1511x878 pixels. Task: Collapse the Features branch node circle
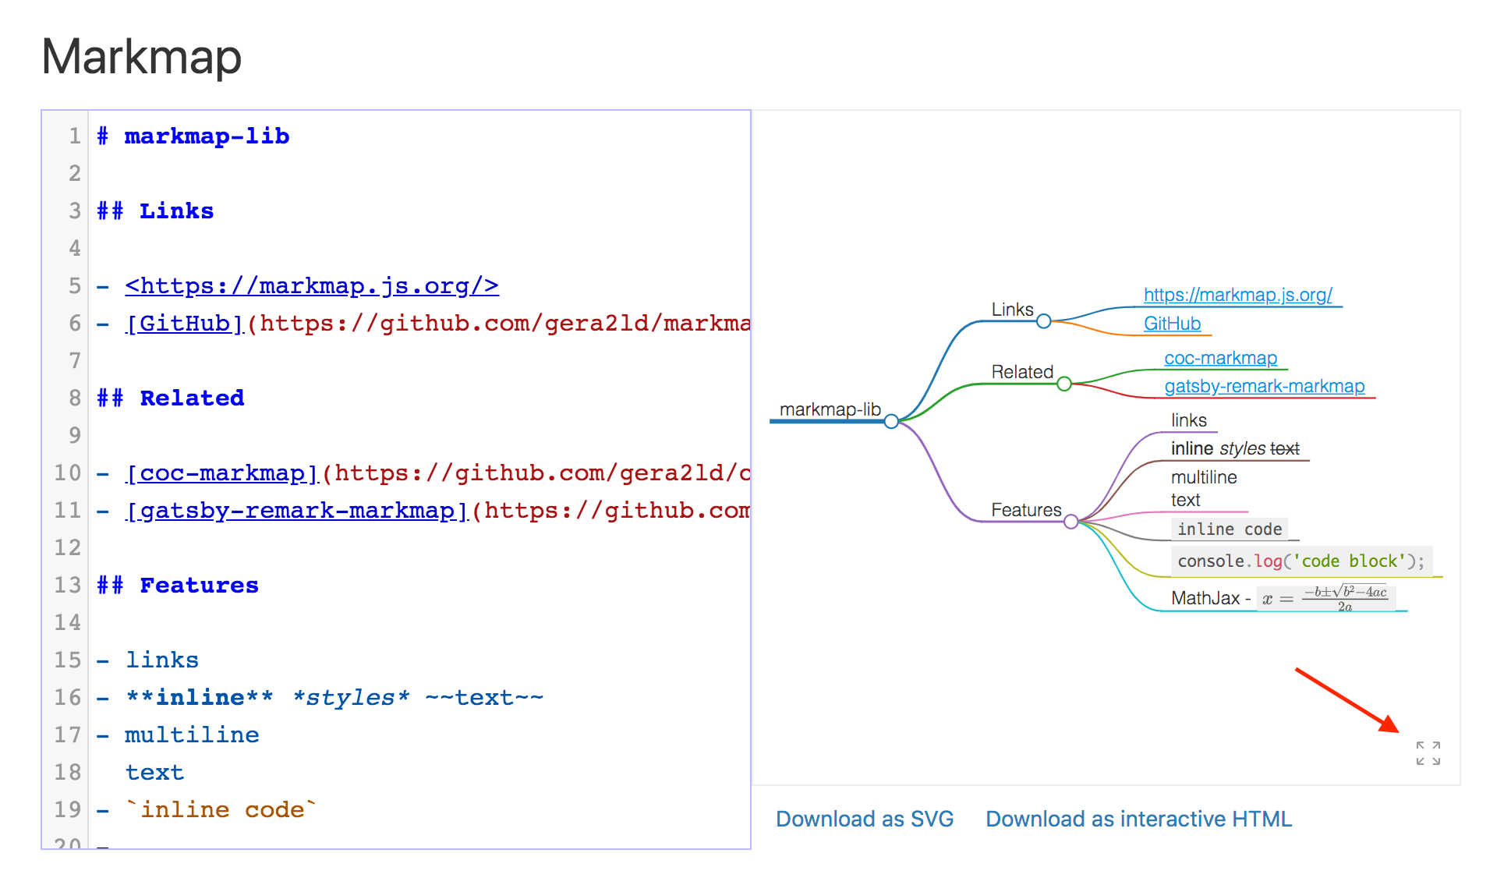pyautogui.click(x=1072, y=521)
